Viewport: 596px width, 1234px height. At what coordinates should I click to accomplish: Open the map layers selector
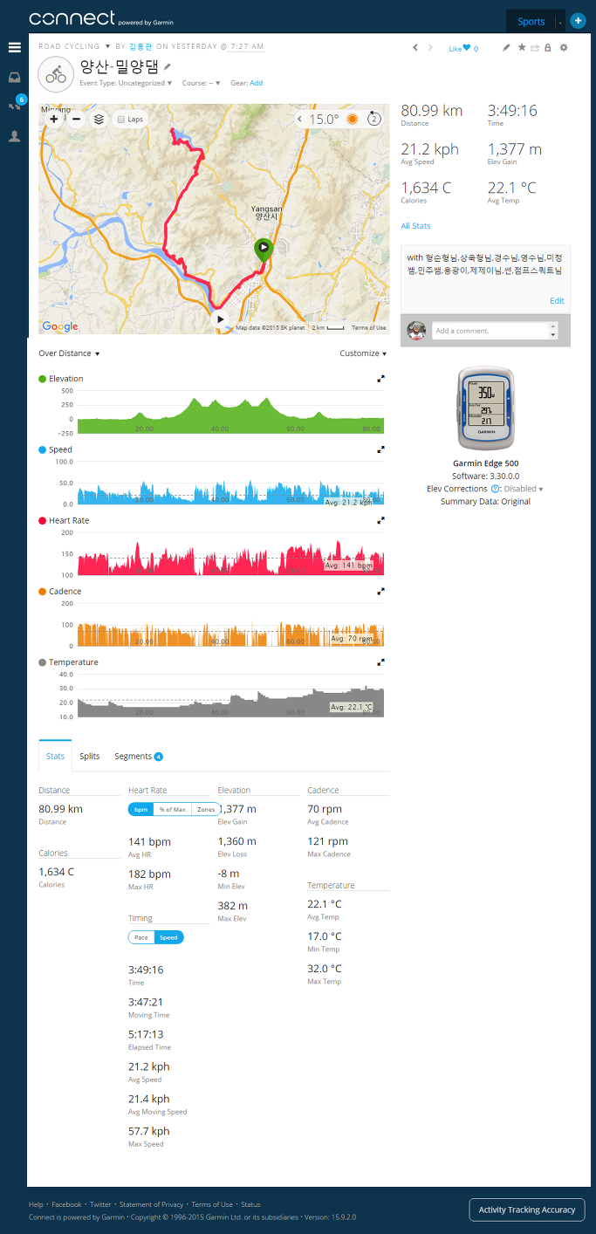coord(99,119)
